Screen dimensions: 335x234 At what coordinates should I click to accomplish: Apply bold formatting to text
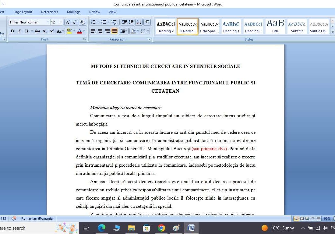pos(12,31)
